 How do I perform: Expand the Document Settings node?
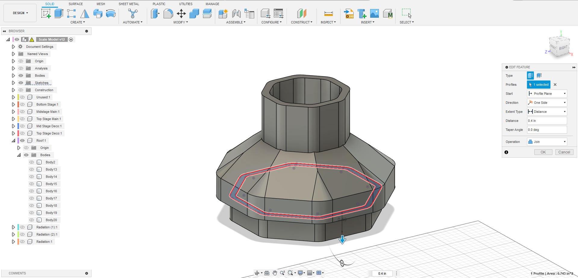tap(13, 47)
